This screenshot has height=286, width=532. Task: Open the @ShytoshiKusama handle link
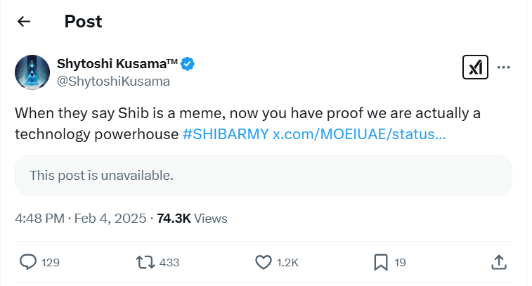point(112,81)
